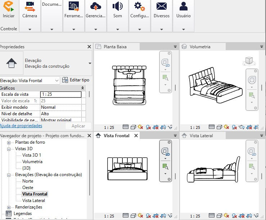Click 2D steering wheel in Vista Lateral
This screenshot has width=266, height=220.
(x=252, y=152)
